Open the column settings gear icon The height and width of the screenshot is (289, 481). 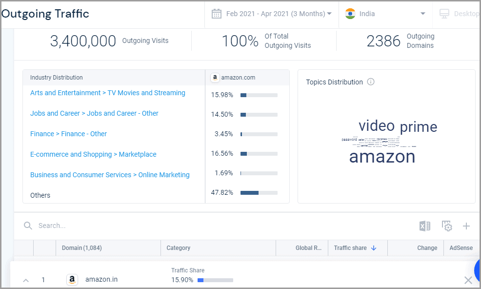coord(447,226)
